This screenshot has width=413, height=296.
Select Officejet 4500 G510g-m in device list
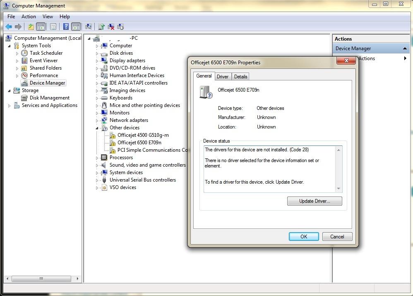pyautogui.click(x=143, y=135)
